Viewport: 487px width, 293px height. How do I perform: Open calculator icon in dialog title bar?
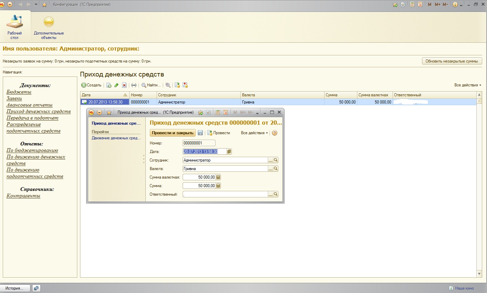coord(217,112)
